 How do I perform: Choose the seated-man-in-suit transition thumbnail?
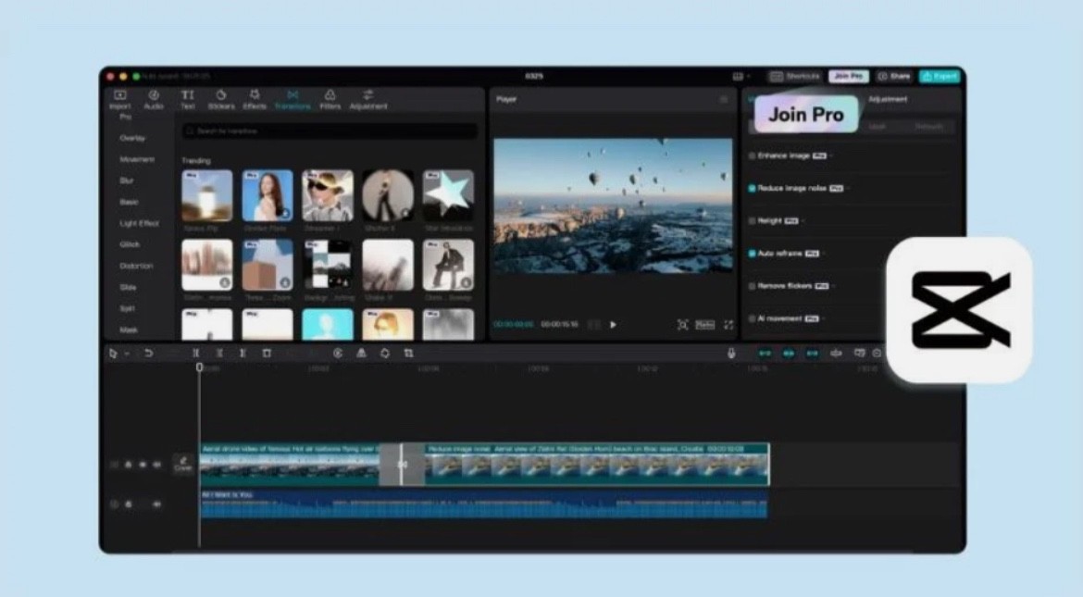pos(448,265)
